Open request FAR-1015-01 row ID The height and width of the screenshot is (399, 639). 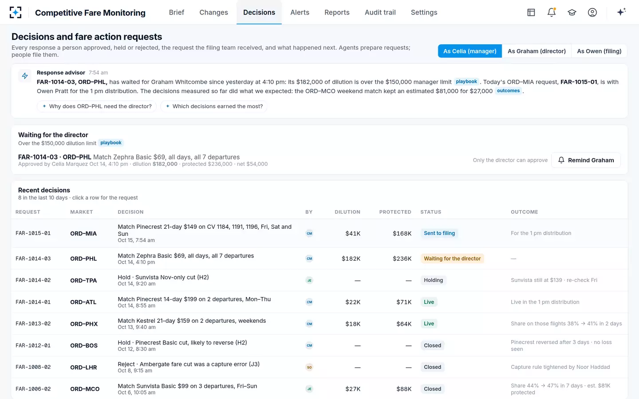tap(33, 233)
